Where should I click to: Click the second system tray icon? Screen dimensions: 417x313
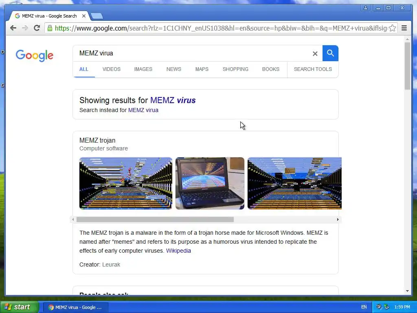pyautogui.click(x=387, y=307)
